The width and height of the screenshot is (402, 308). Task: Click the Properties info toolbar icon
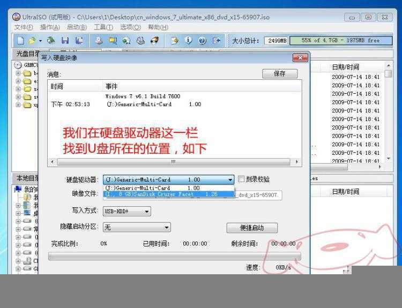189,41
